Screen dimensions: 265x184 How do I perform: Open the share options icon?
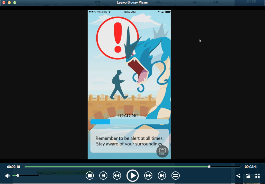coord(238,176)
